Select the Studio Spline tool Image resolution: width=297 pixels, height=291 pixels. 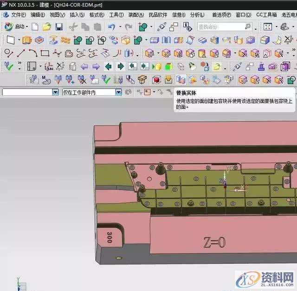point(57,53)
